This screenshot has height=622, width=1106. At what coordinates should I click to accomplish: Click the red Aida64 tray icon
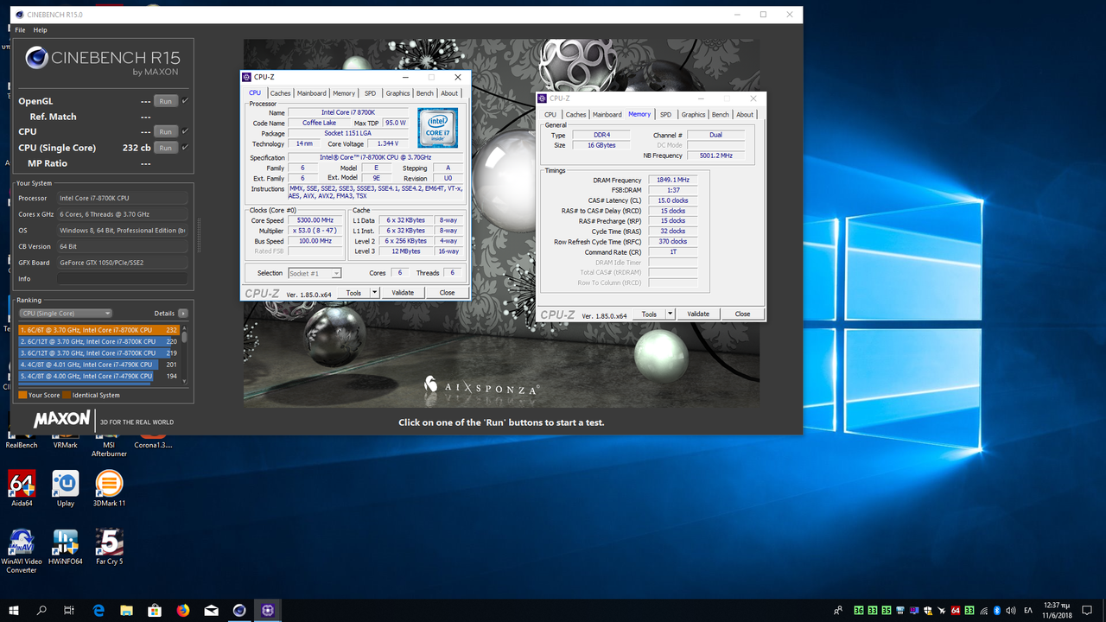957,610
